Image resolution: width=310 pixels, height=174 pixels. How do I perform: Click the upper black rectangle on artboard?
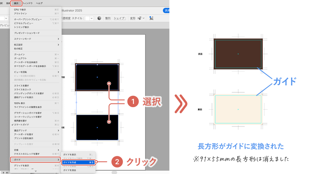coord(97,78)
